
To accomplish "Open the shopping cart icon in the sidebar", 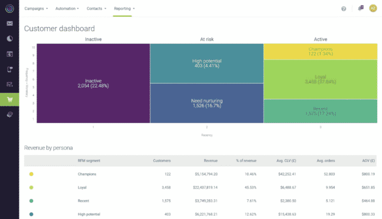I will 10,99.
